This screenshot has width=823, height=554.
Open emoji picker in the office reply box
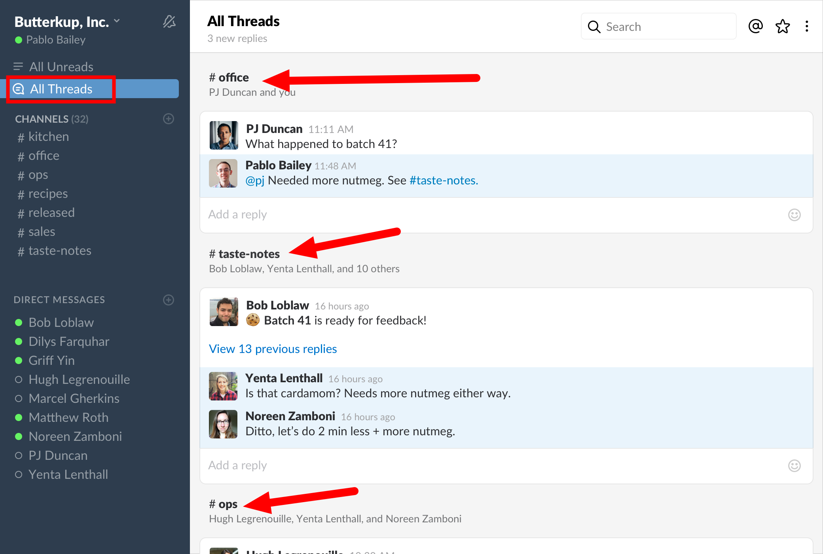(x=794, y=215)
